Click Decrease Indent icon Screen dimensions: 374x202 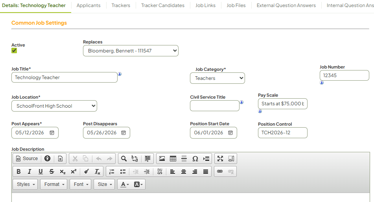tap(136, 171)
